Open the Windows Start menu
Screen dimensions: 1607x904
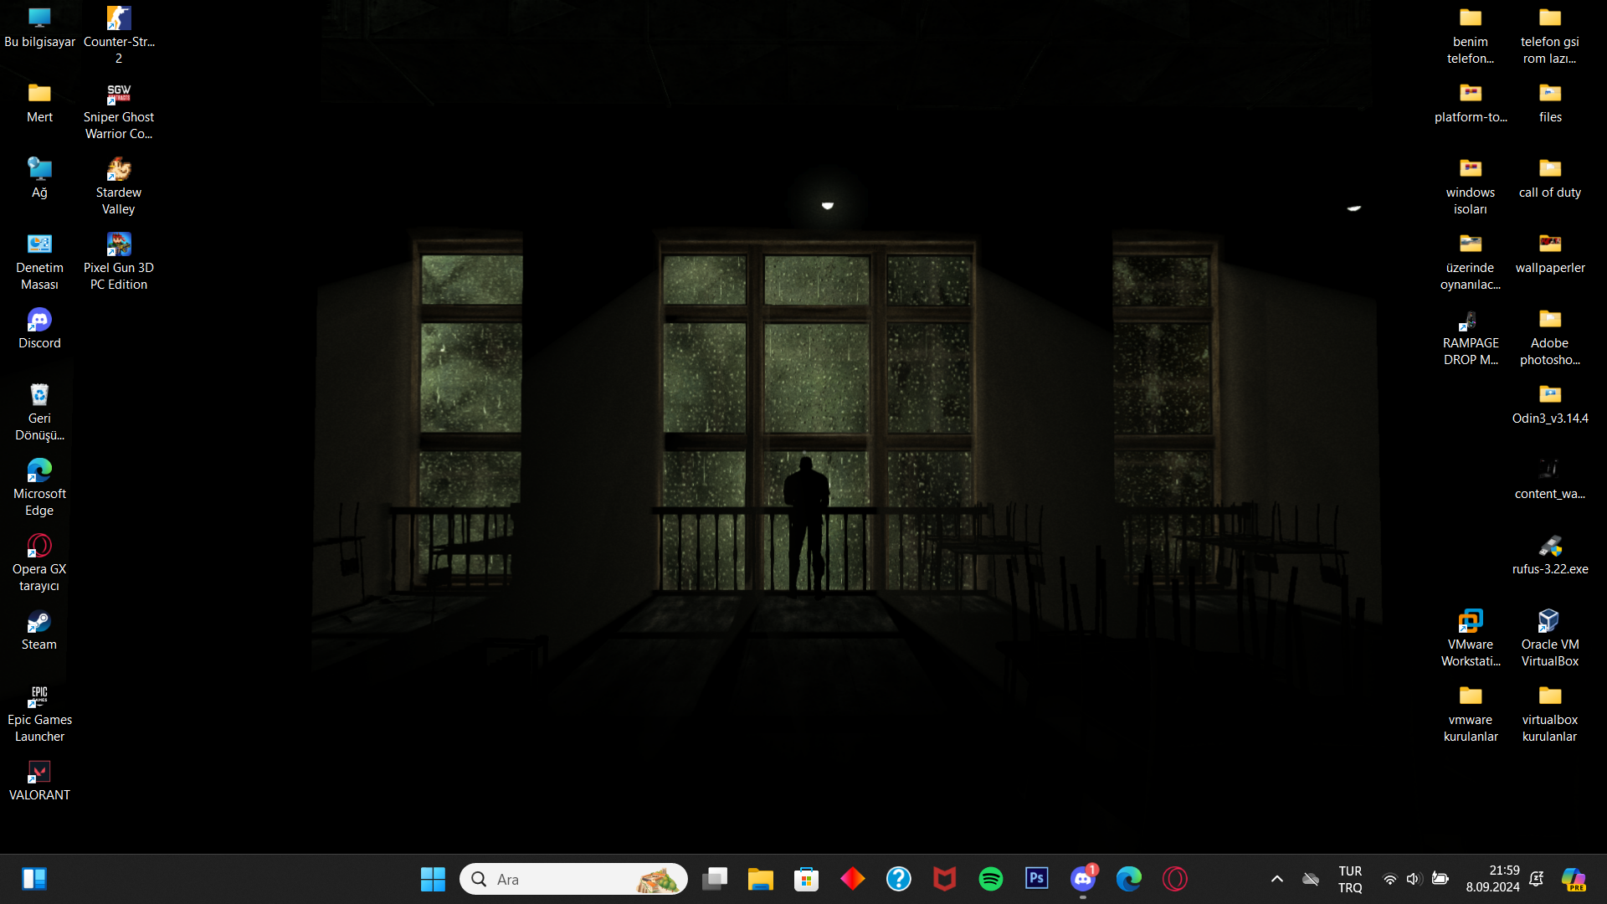point(433,879)
